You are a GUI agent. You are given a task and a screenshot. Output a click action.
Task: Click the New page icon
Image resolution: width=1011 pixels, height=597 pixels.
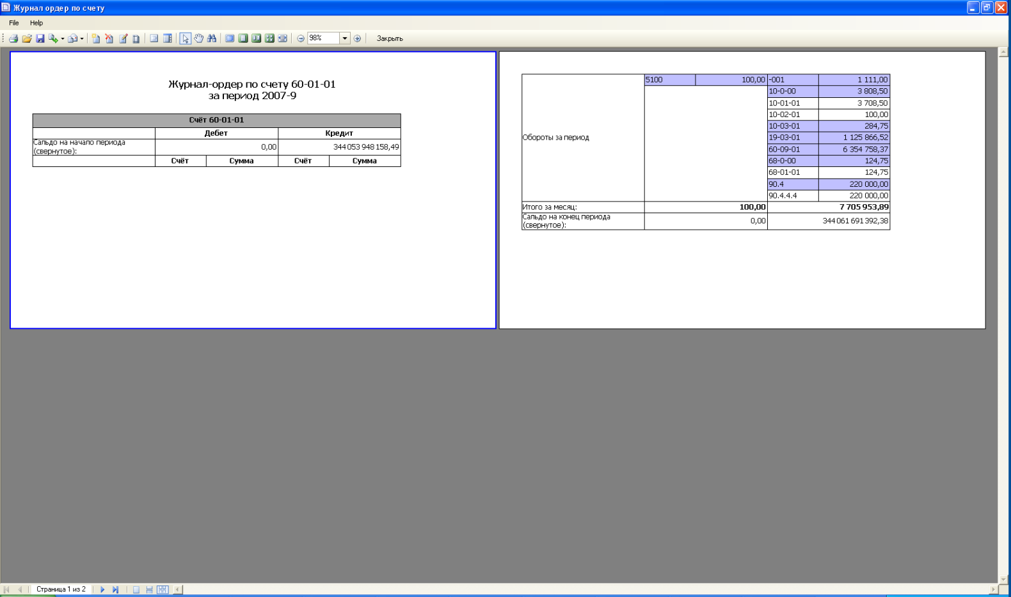96,38
